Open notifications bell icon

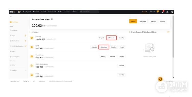pyautogui.click(x=163, y=12)
